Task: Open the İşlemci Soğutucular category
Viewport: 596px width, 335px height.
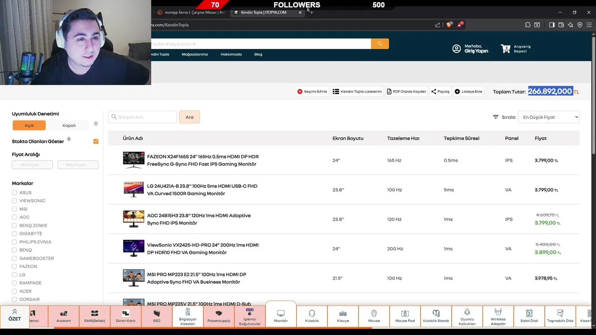Action: [x=250, y=316]
